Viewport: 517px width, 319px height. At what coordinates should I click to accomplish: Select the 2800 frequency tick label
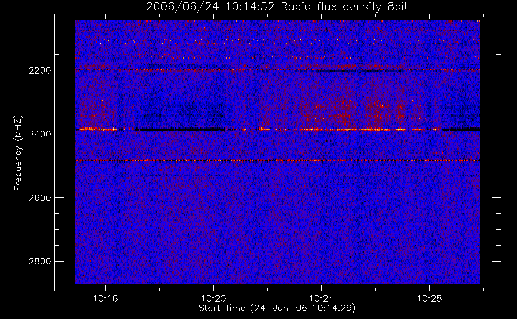click(x=40, y=262)
